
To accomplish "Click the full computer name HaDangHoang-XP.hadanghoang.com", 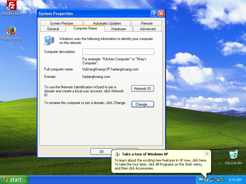I will coord(110,69).
